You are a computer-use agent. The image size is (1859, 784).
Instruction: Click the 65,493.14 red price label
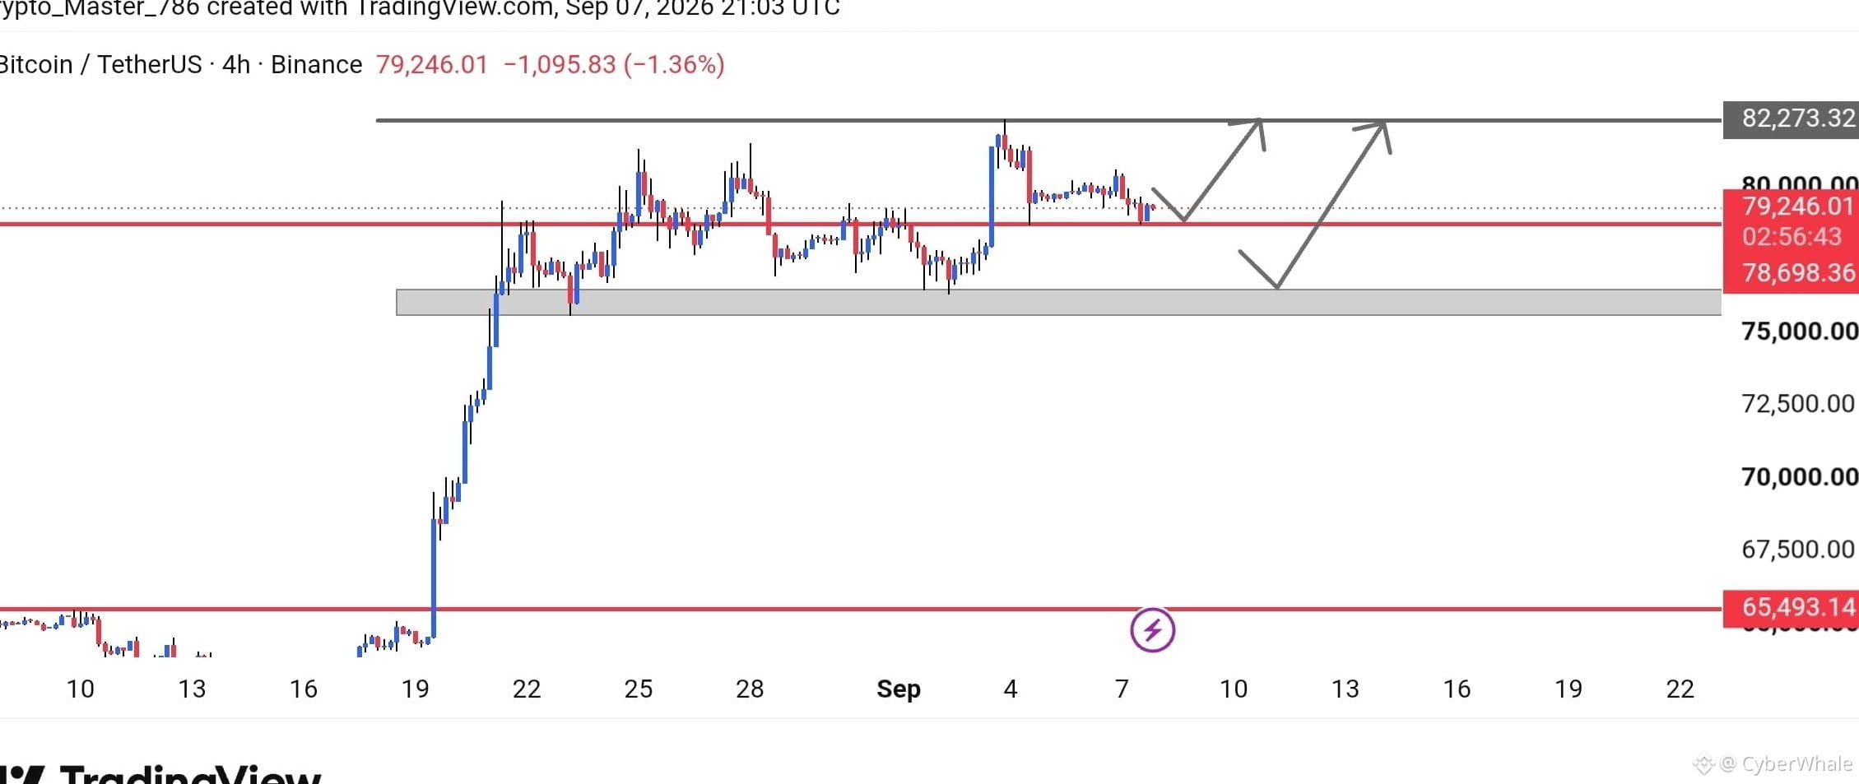coord(1791,607)
